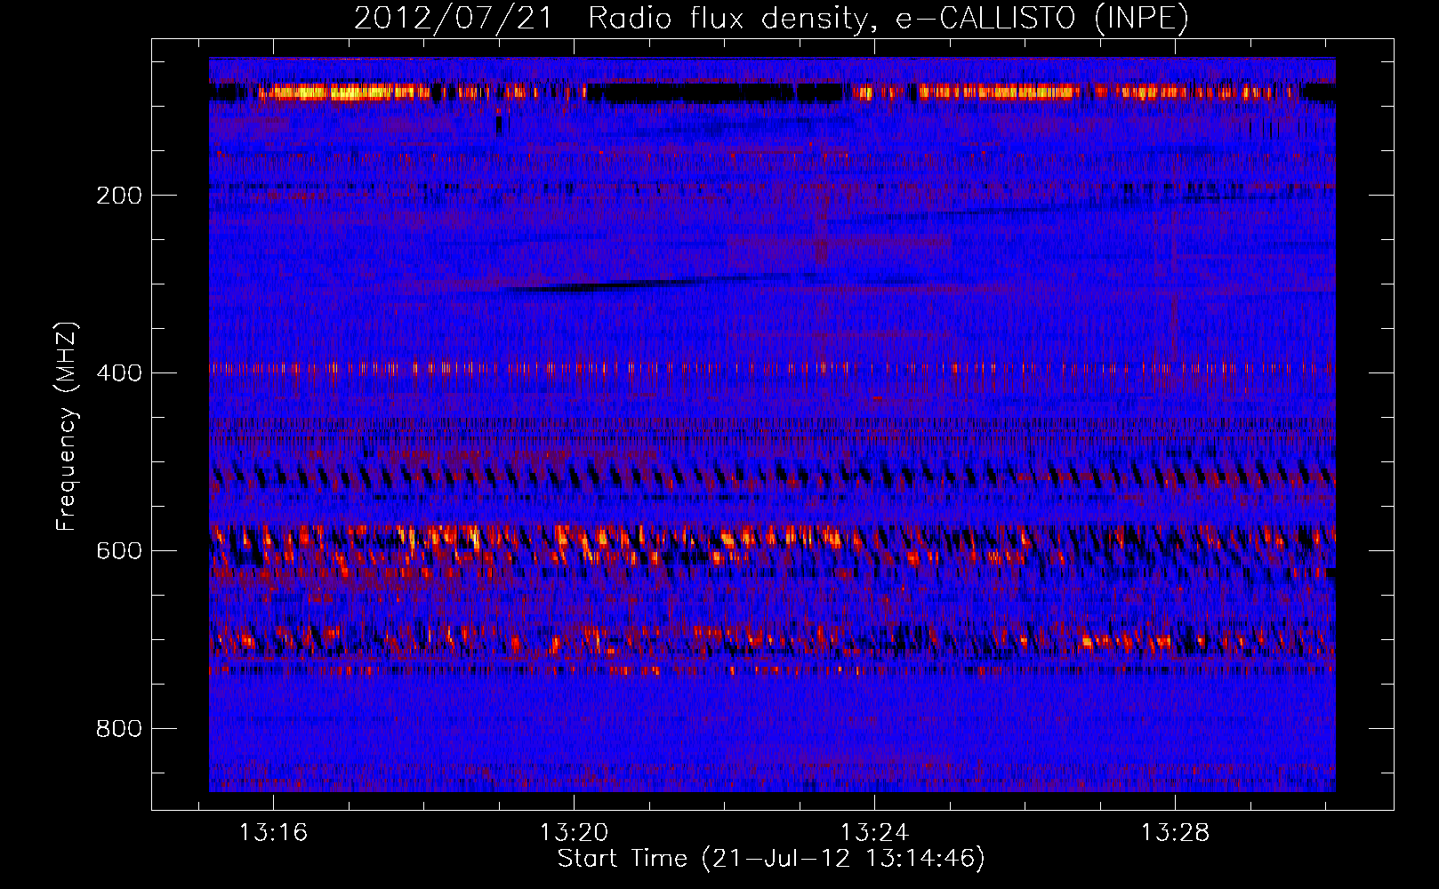Click the bright yellow burst near 13:16 at top

(x=338, y=92)
